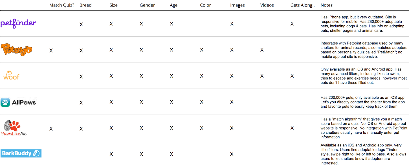Click the orange Petango logo
Screen dimensions: 409x167
[17, 50]
